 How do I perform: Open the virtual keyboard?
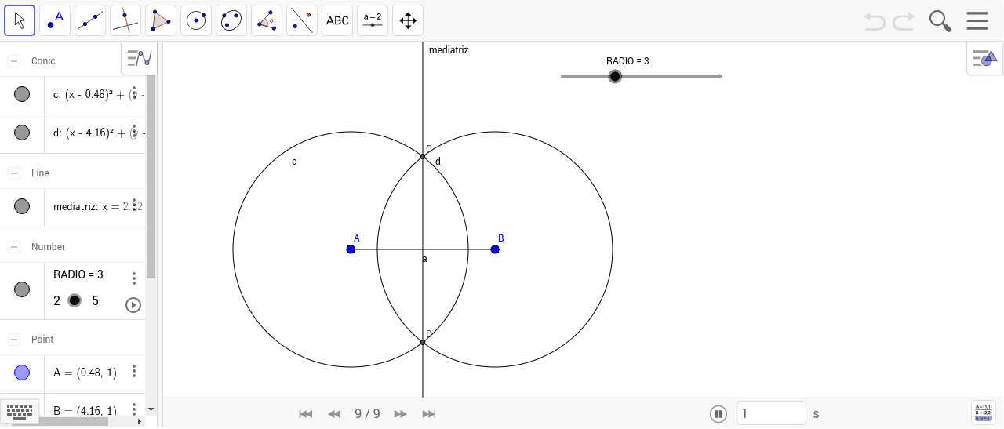click(x=20, y=410)
